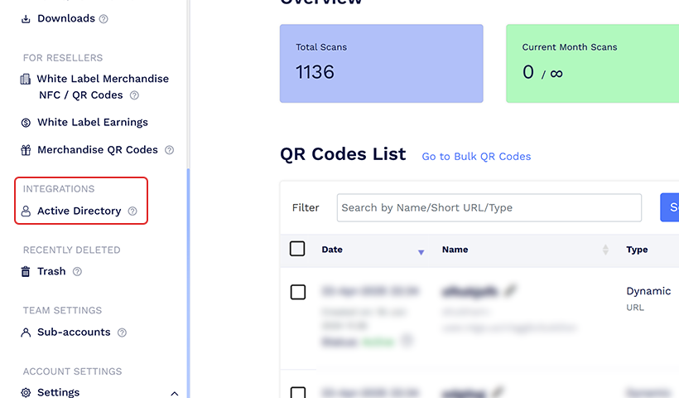
Task: Check the first QR code row checkbox
Action: (x=298, y=292)
